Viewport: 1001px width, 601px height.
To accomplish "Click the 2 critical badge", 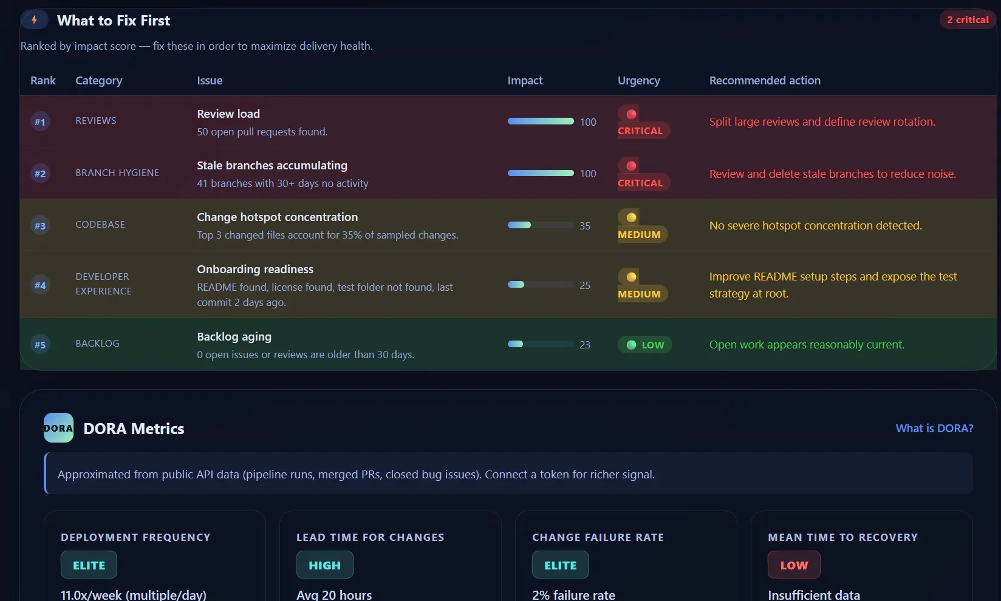I will [968, 20].
